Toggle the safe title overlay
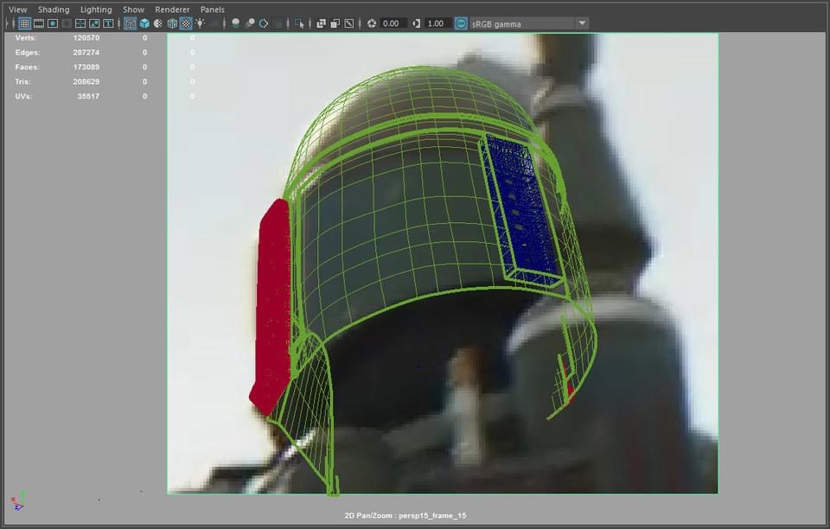Image resolution: width=830 pixels, height=529 pixels. 108,23
